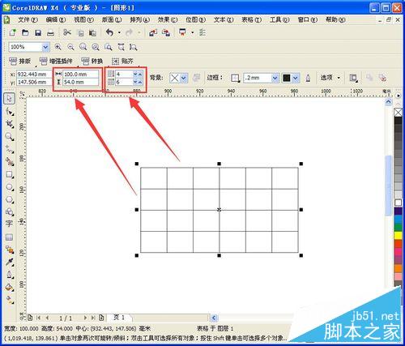Switch to the 页 1 page tab

120,318
